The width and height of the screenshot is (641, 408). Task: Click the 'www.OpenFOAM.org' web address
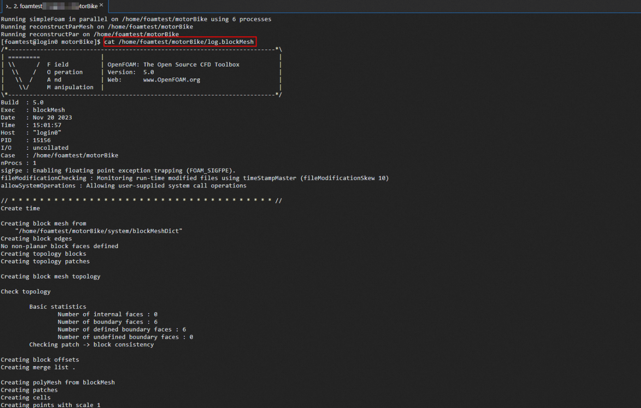click(171, 80)
